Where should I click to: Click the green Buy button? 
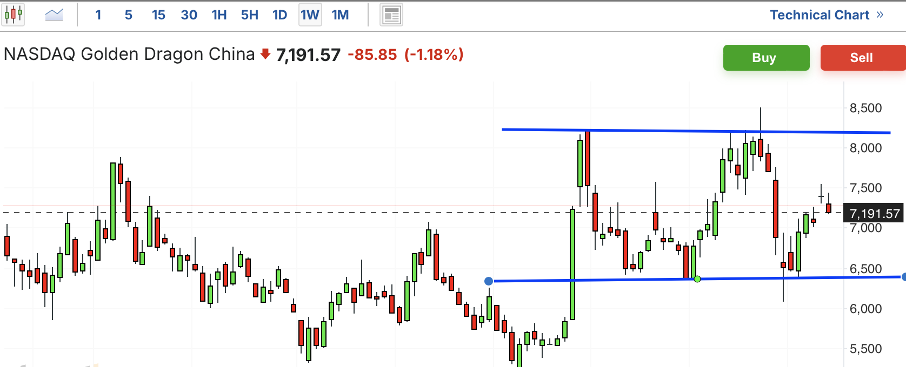pyautogui.click(x=766, y=58)
